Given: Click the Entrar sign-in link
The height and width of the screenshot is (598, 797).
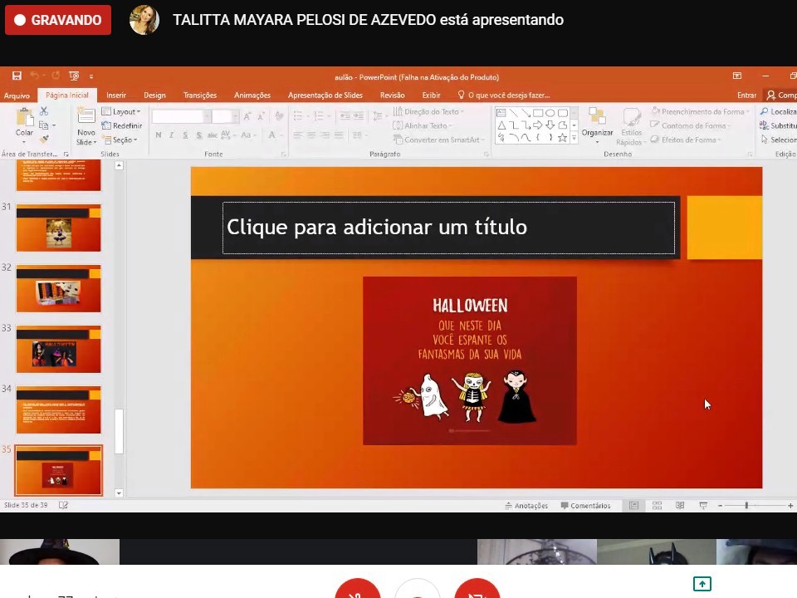Looking at the screenshot, I should pos(746,95).
